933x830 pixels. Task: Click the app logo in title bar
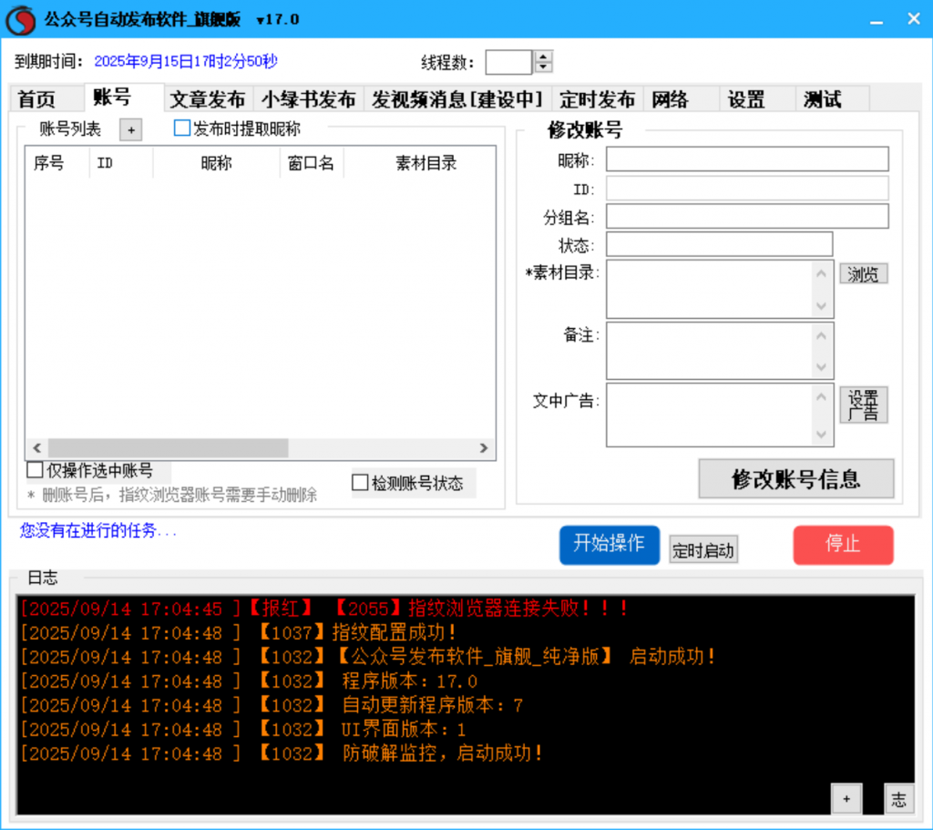click(x=20, y=20)
